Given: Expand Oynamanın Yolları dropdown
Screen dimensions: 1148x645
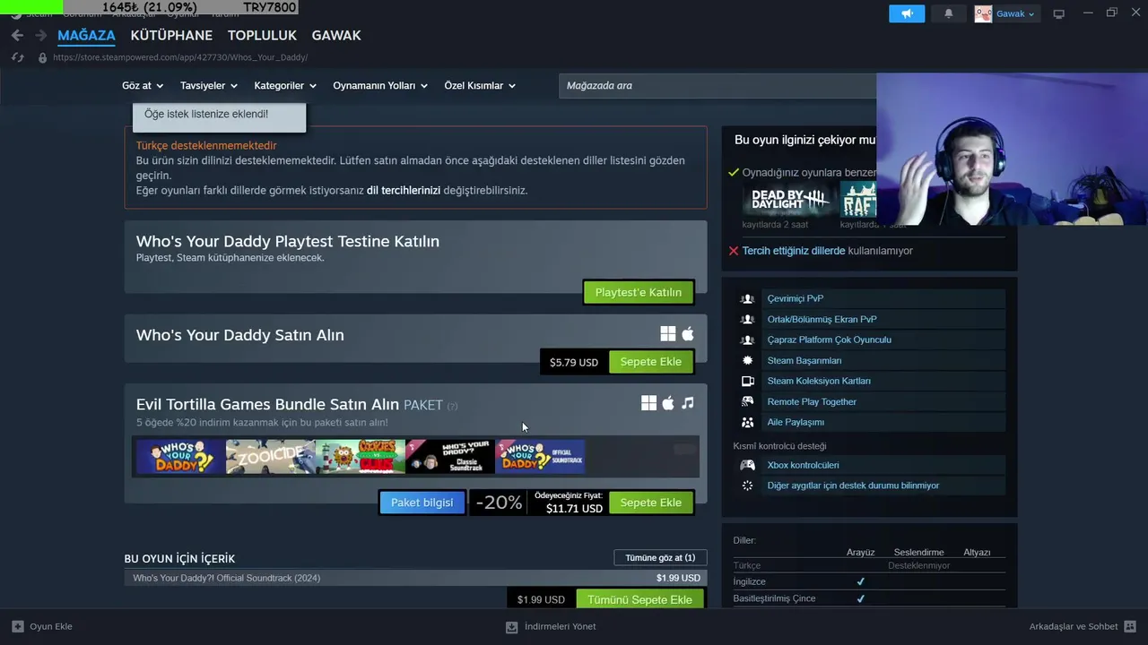Looking at the screenshot, I should (380, 86).
